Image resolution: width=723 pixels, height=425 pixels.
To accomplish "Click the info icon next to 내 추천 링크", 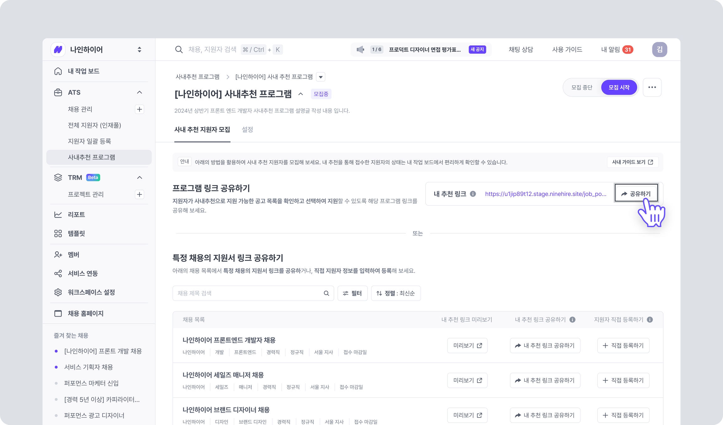I will point(473,194).
